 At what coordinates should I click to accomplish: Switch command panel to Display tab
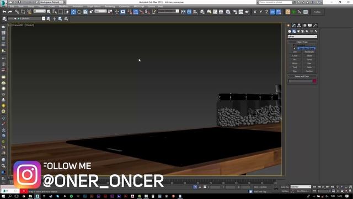click(x=310, y=25)
